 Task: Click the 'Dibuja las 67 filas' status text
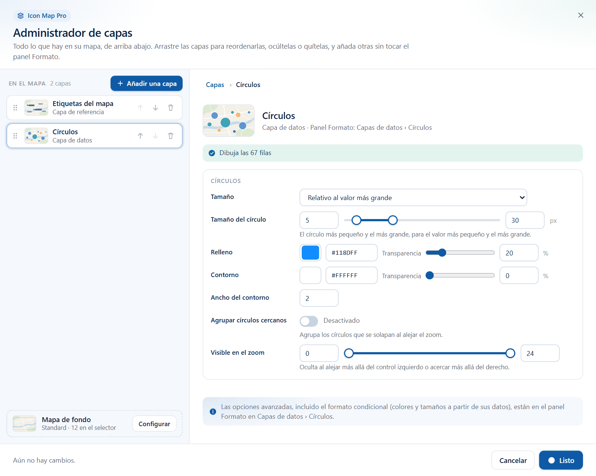(x=245, y=153)
